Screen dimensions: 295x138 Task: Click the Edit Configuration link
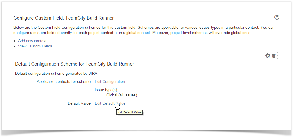(x=110, y=81)
